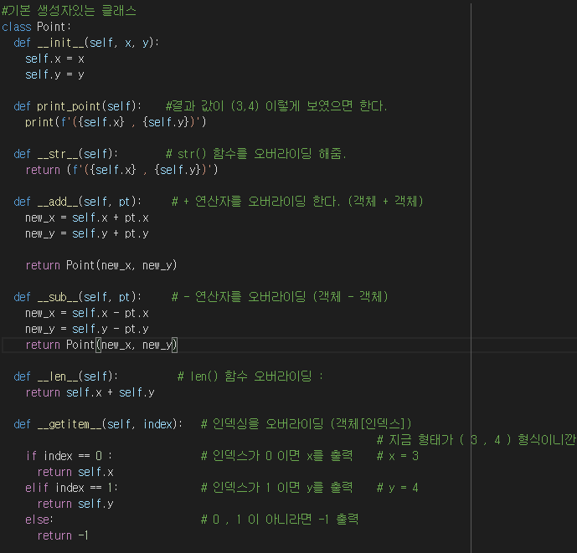Image resolution: width=577 pixels, height=553 pixels.
Task: Click comment '# x = 3'
Action: pyautogui.click(x=398, y=456)
